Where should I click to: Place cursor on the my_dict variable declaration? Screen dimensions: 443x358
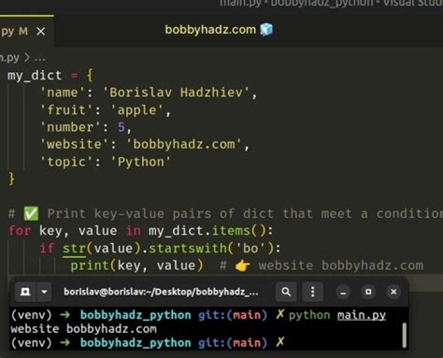point(34,76)
